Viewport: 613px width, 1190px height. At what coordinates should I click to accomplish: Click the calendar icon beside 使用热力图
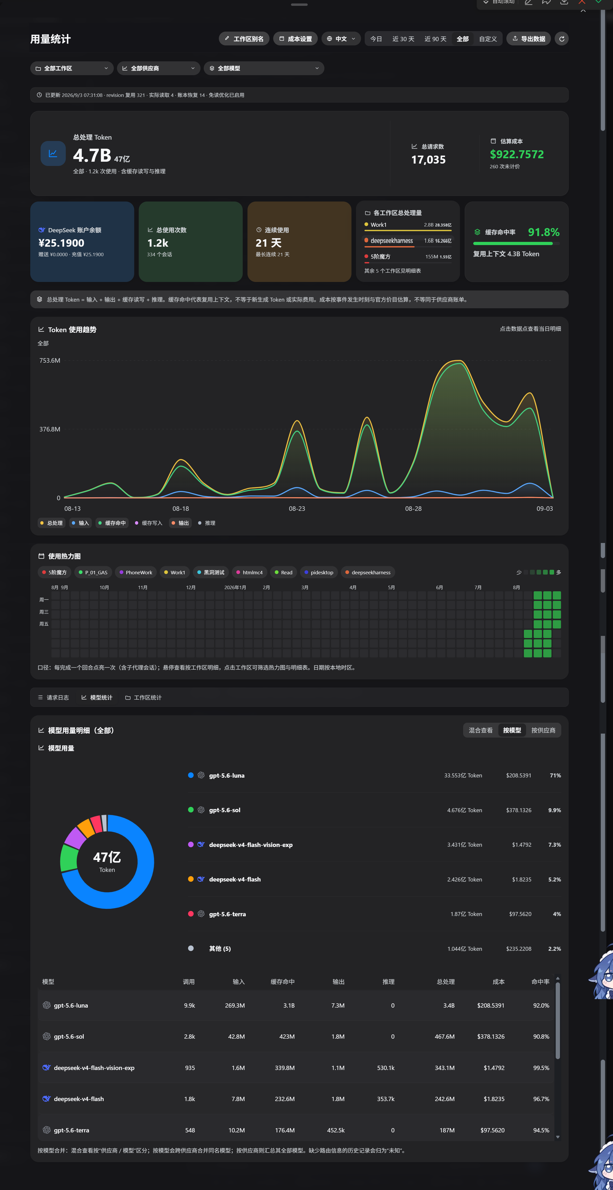coord(41,556)
